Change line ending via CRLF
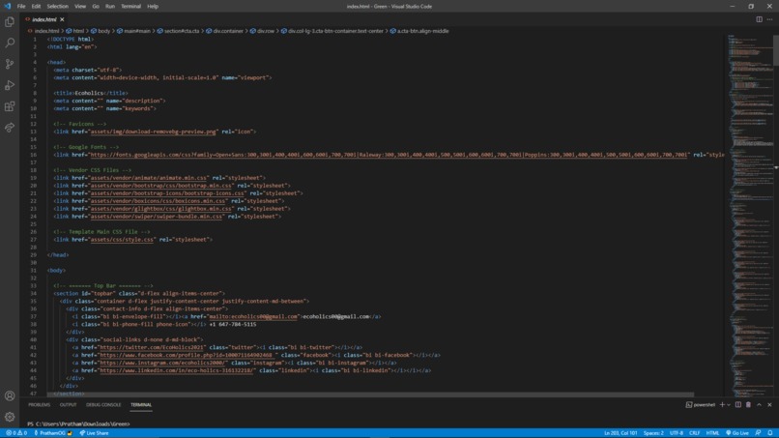Viewport: 779px width, 438px height. point(694,433)
